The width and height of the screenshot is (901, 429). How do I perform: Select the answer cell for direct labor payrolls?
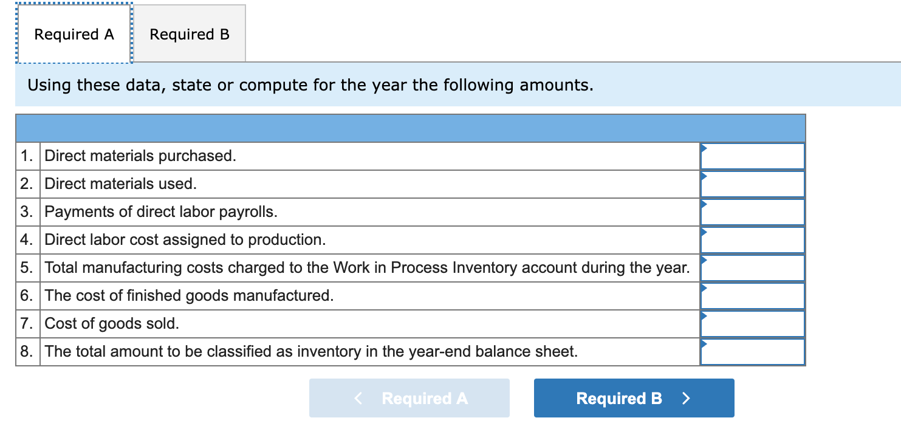[x=755, y=211]
